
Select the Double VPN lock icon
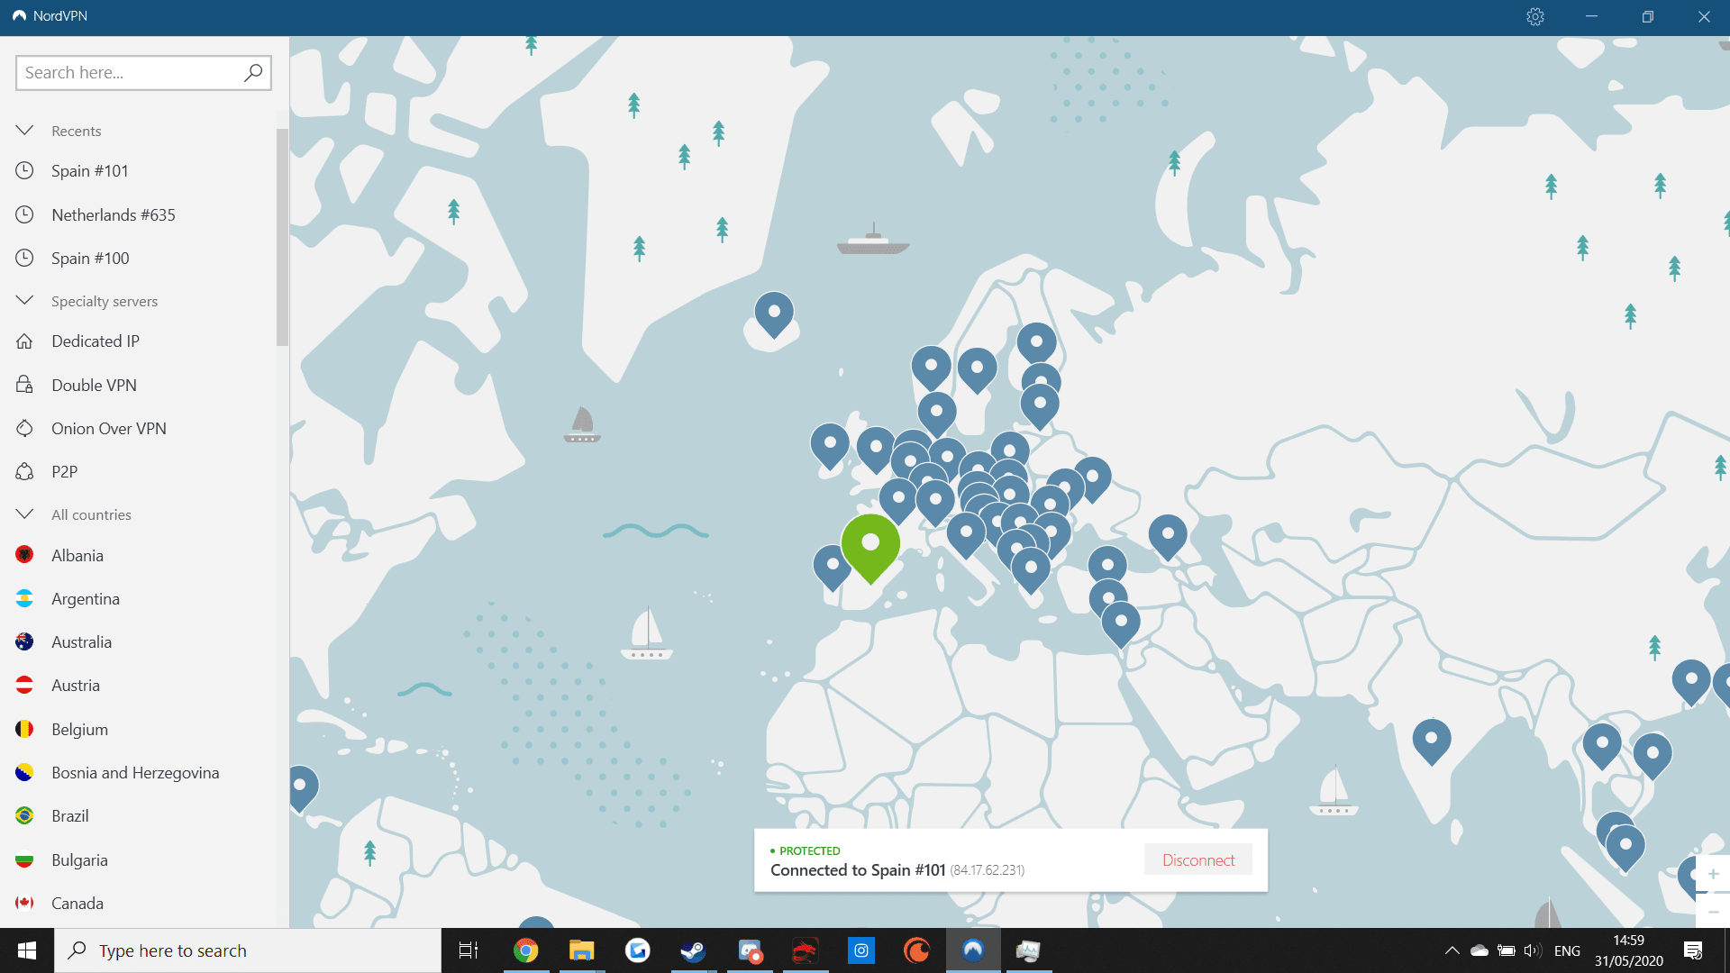[24, 386]
